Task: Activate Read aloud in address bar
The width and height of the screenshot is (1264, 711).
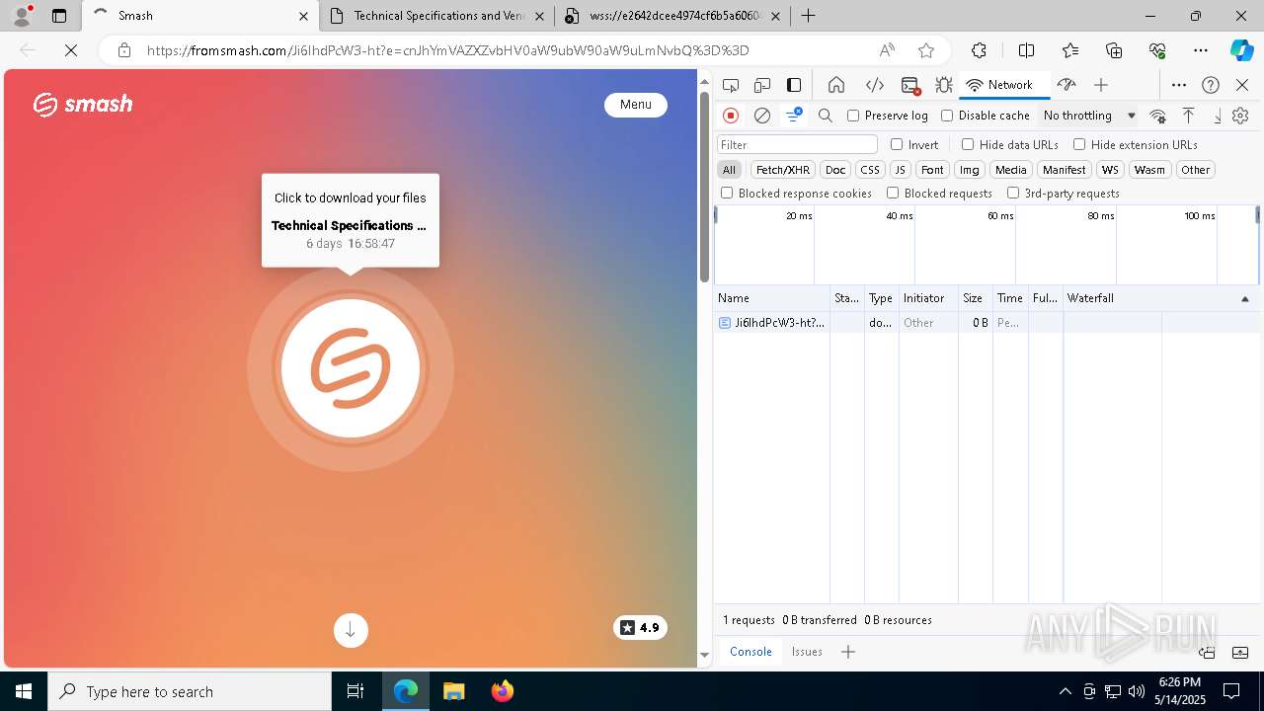Action: [887, 50]
